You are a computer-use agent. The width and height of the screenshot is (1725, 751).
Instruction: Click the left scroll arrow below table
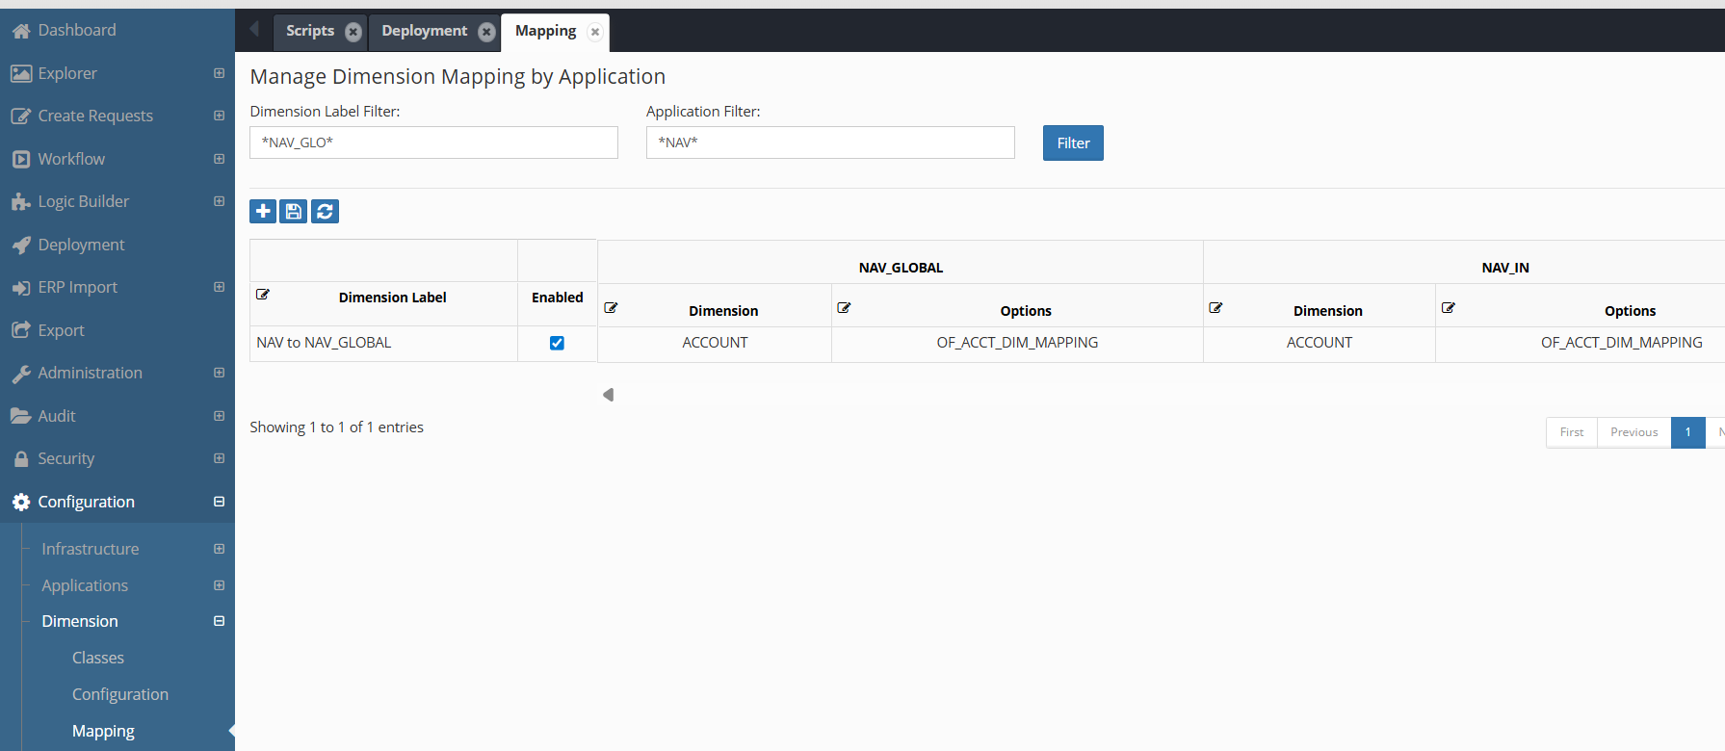point(608,395)
